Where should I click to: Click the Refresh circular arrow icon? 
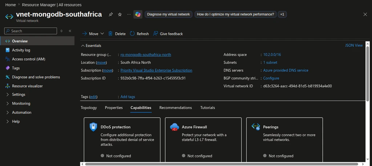(x=132, y=34)
